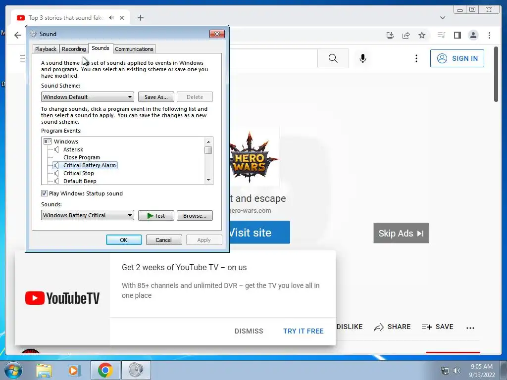Viewport: 507px width, 380px height.
Task: Open the Communications tab
Action: pyautogui.click(x=134, y=49)
